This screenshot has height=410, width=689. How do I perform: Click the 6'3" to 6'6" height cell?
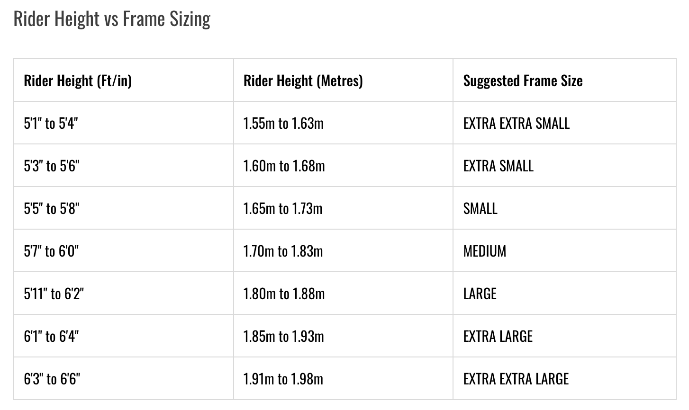coord(52,379)
